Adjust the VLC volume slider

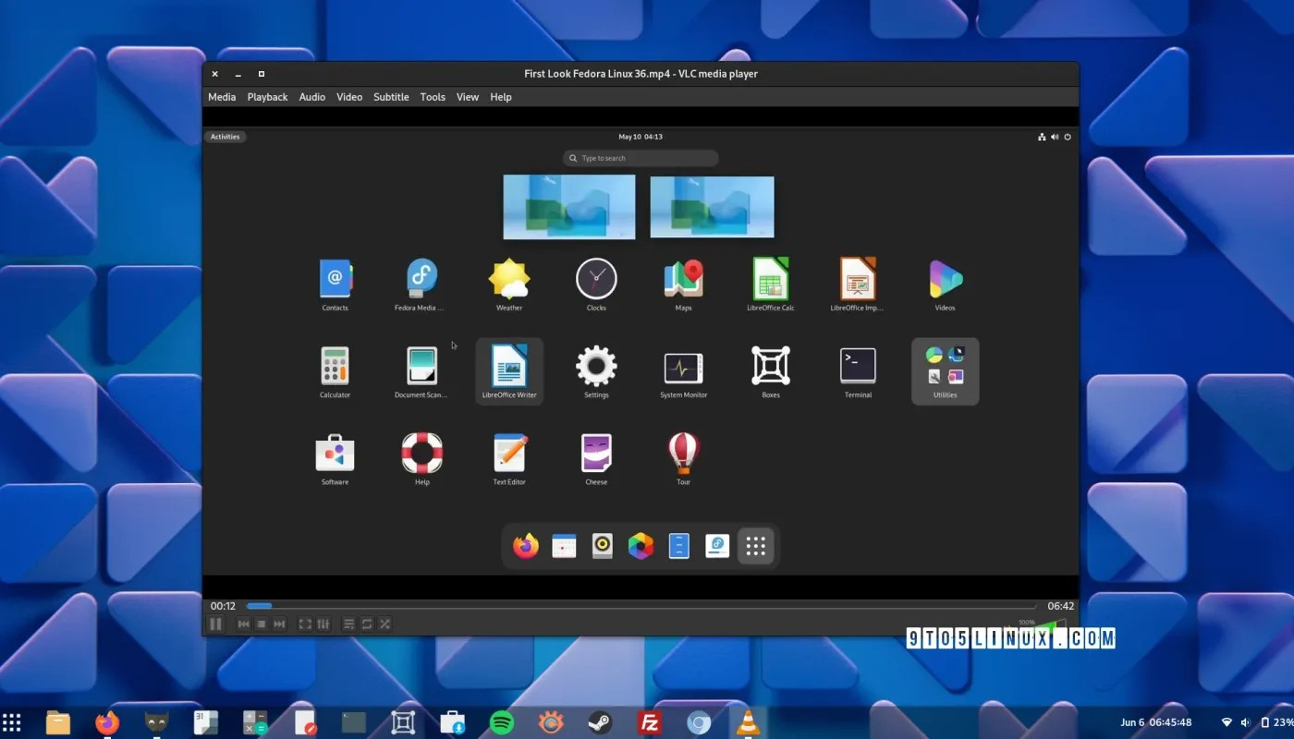coord(1042,627)
